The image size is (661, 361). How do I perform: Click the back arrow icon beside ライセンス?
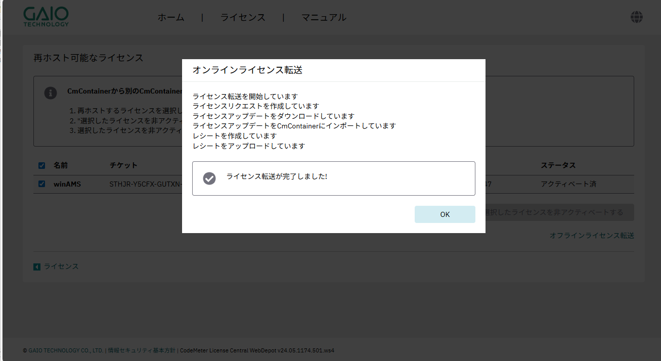click(37, 266)
